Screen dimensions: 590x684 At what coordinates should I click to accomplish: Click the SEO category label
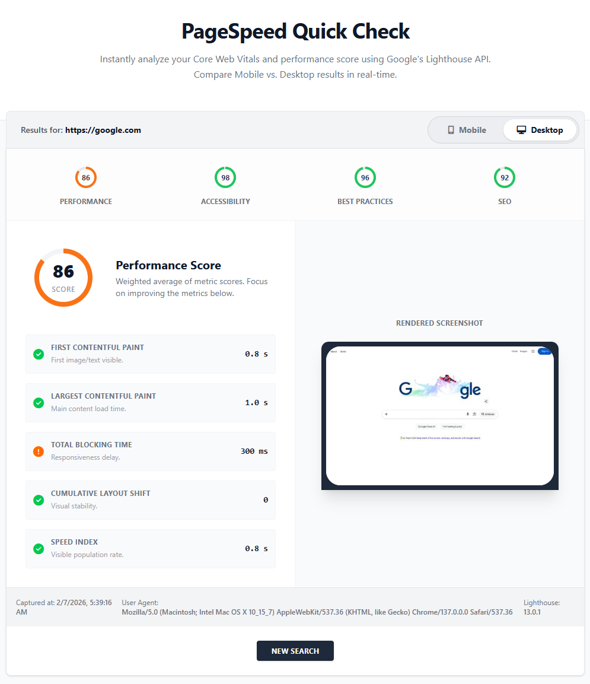click(x=505, y=202)
